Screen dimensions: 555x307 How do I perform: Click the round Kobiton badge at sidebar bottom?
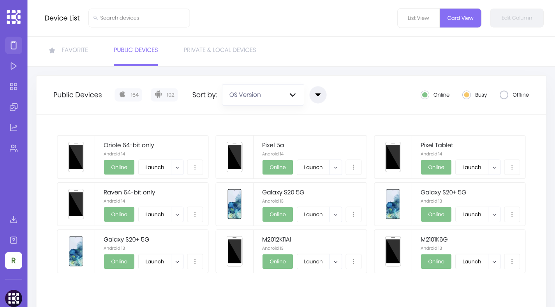pyautogui.click(x=14, y=298)
